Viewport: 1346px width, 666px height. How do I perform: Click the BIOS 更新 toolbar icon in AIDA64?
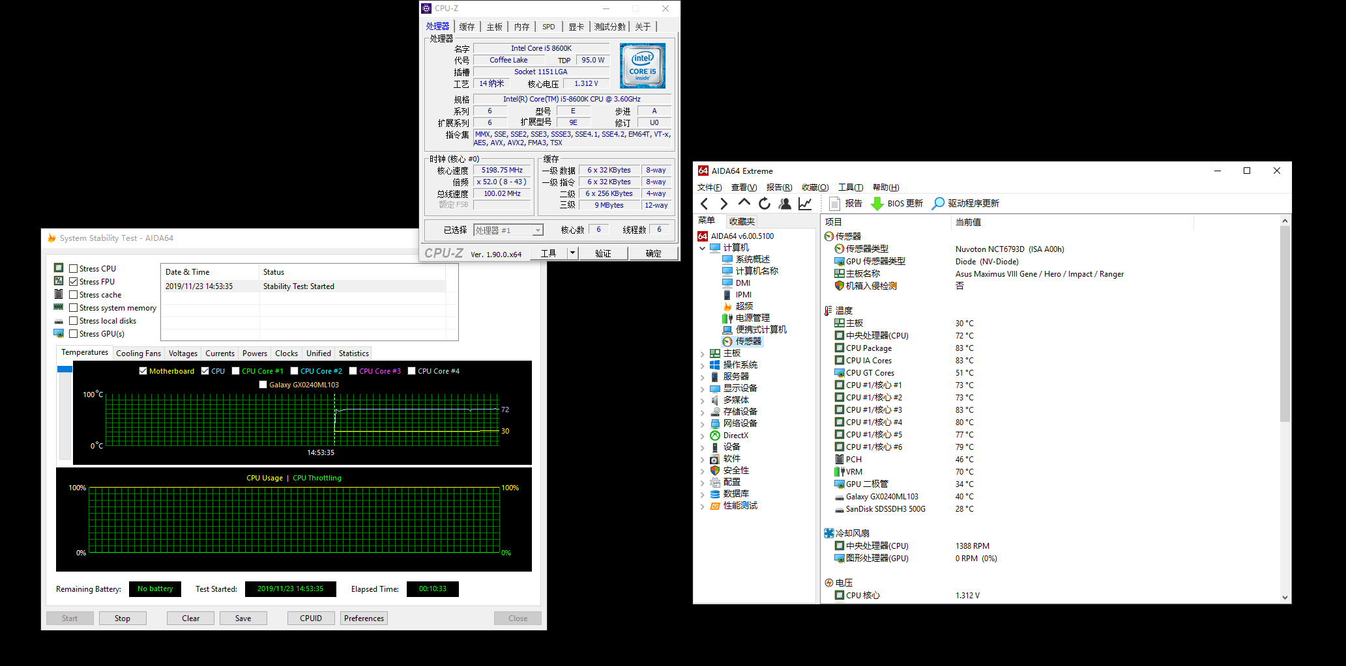[x=896, y=203]
